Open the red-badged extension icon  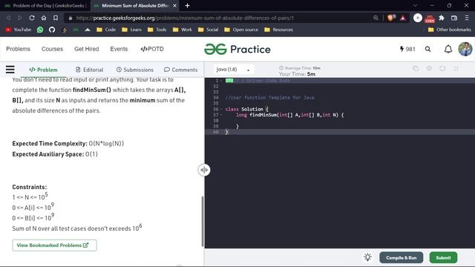(x=430, y=19)
